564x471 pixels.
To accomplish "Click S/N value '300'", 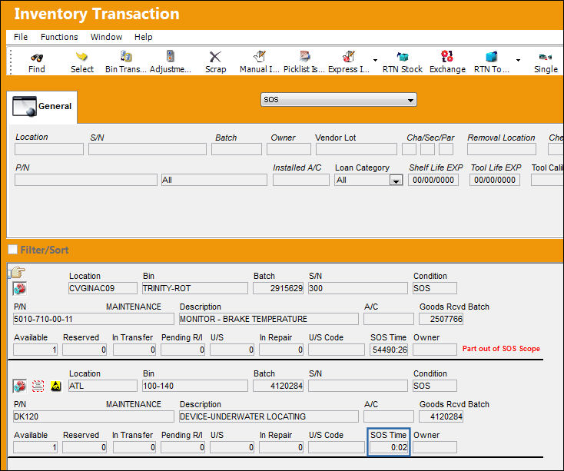I will click(x=358, y=288).
